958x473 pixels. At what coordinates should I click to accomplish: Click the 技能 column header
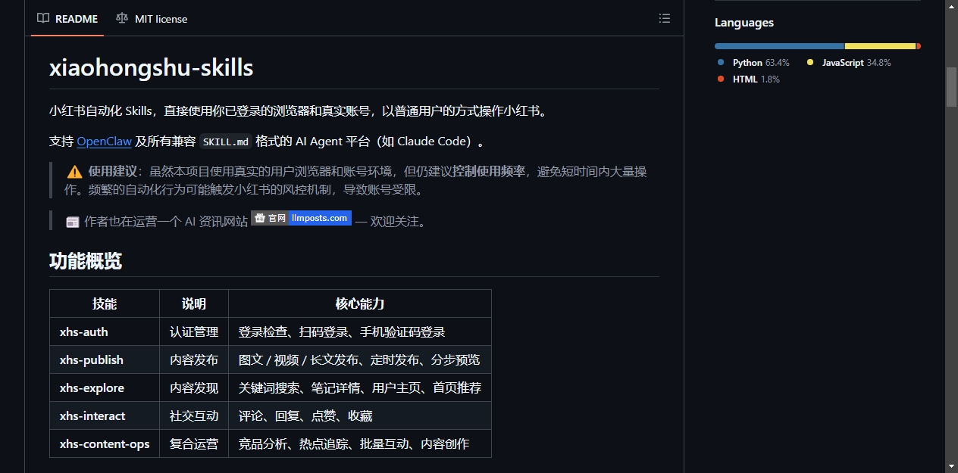(105, 303)
